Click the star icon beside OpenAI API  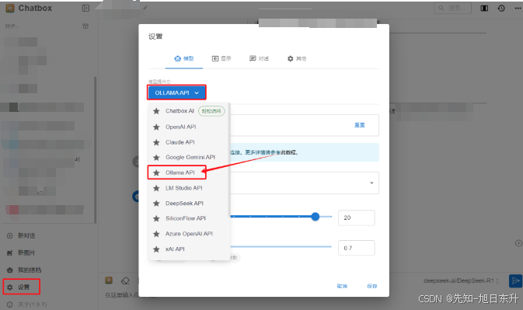[x=156, y=127]
